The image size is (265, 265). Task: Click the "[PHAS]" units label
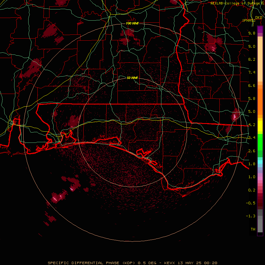(249, 20)
